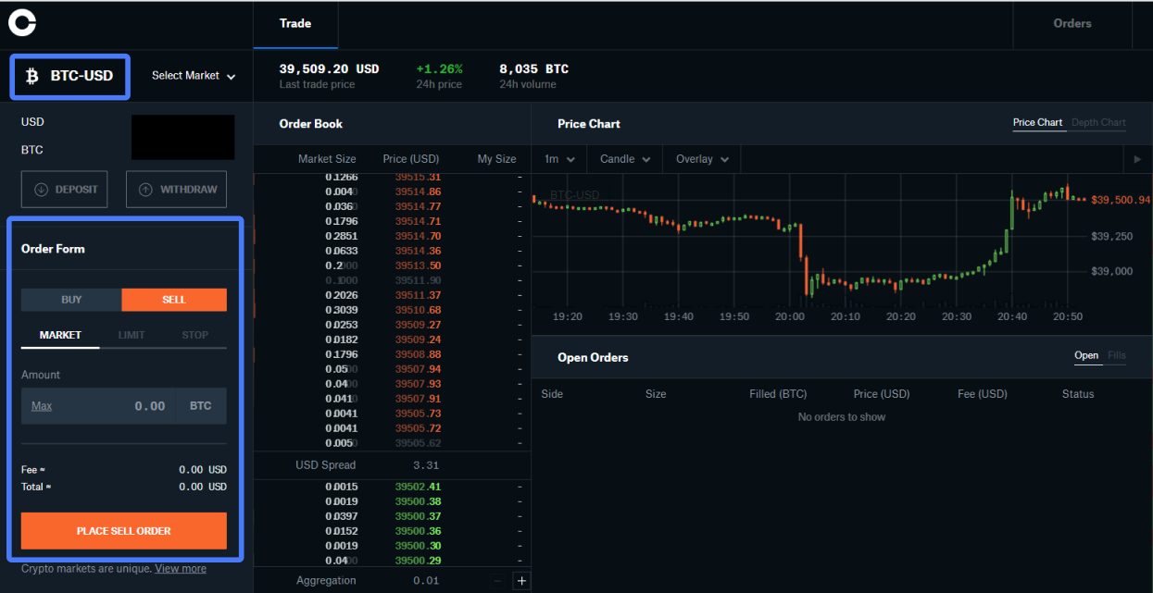Image resolution: width=1153 pixels, height=593 pixels.
Task: Click the Filled (BTC) column header
Action: (778, 394)
